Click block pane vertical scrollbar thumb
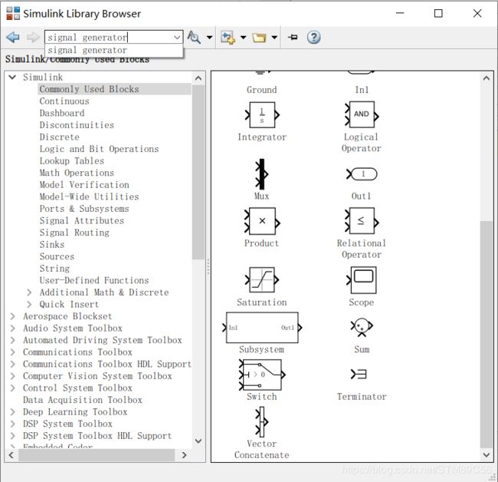 [487, 334]
